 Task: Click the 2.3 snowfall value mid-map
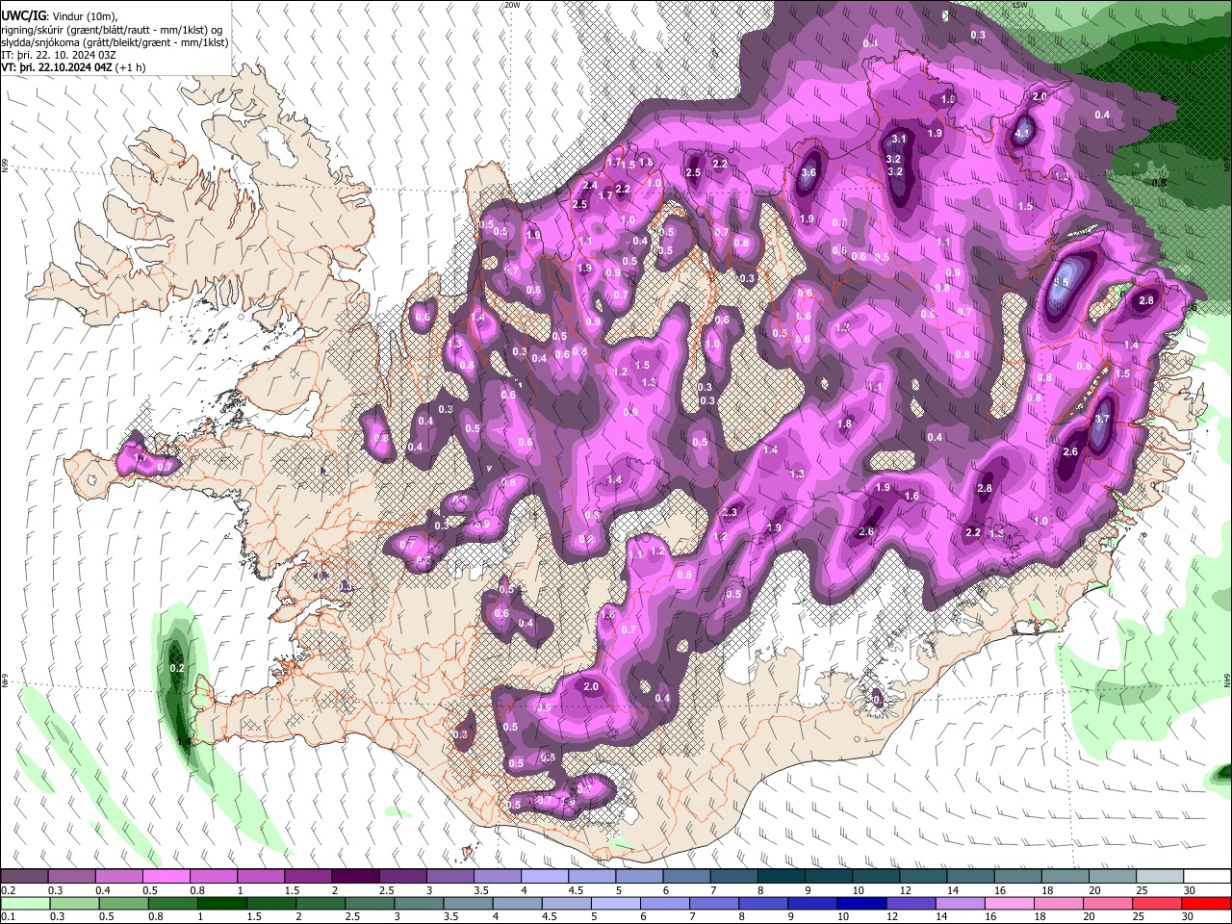pos(731,512)
